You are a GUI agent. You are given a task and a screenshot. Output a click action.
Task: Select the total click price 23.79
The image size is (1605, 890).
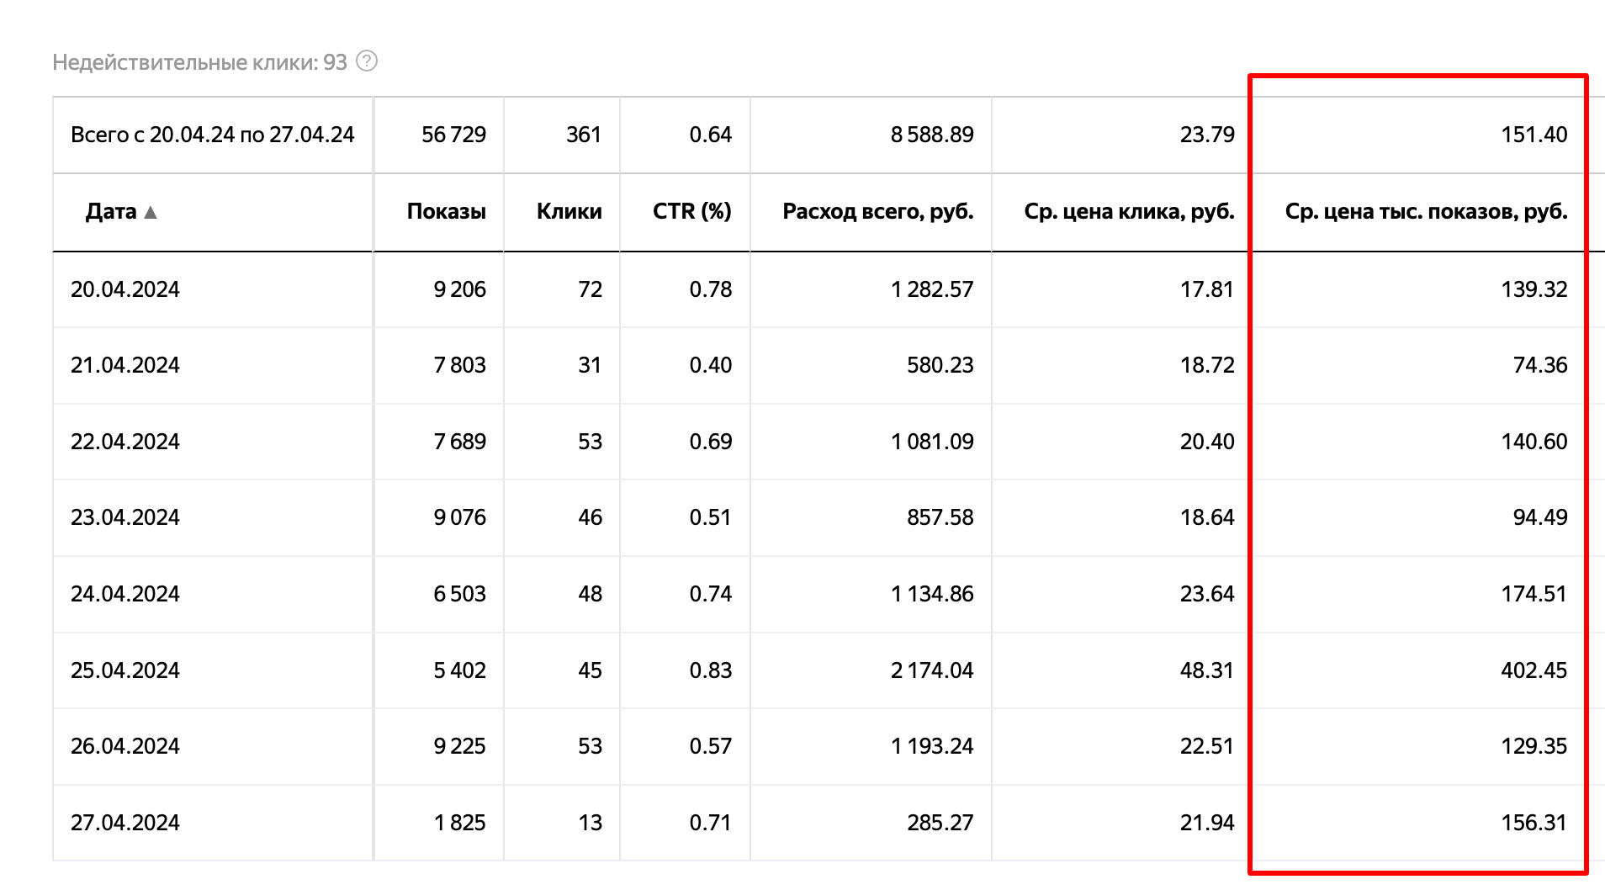point(1206,135)
